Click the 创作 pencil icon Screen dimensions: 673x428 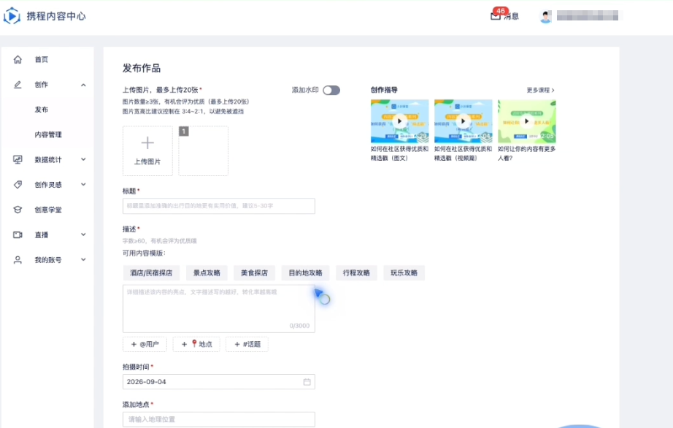point(18,85)
